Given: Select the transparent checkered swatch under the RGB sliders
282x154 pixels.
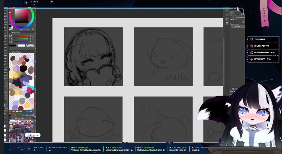Looking at the screenshot, I should coord(30,45).
